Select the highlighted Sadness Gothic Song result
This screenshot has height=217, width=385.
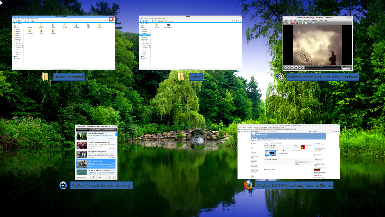[96, 164]
